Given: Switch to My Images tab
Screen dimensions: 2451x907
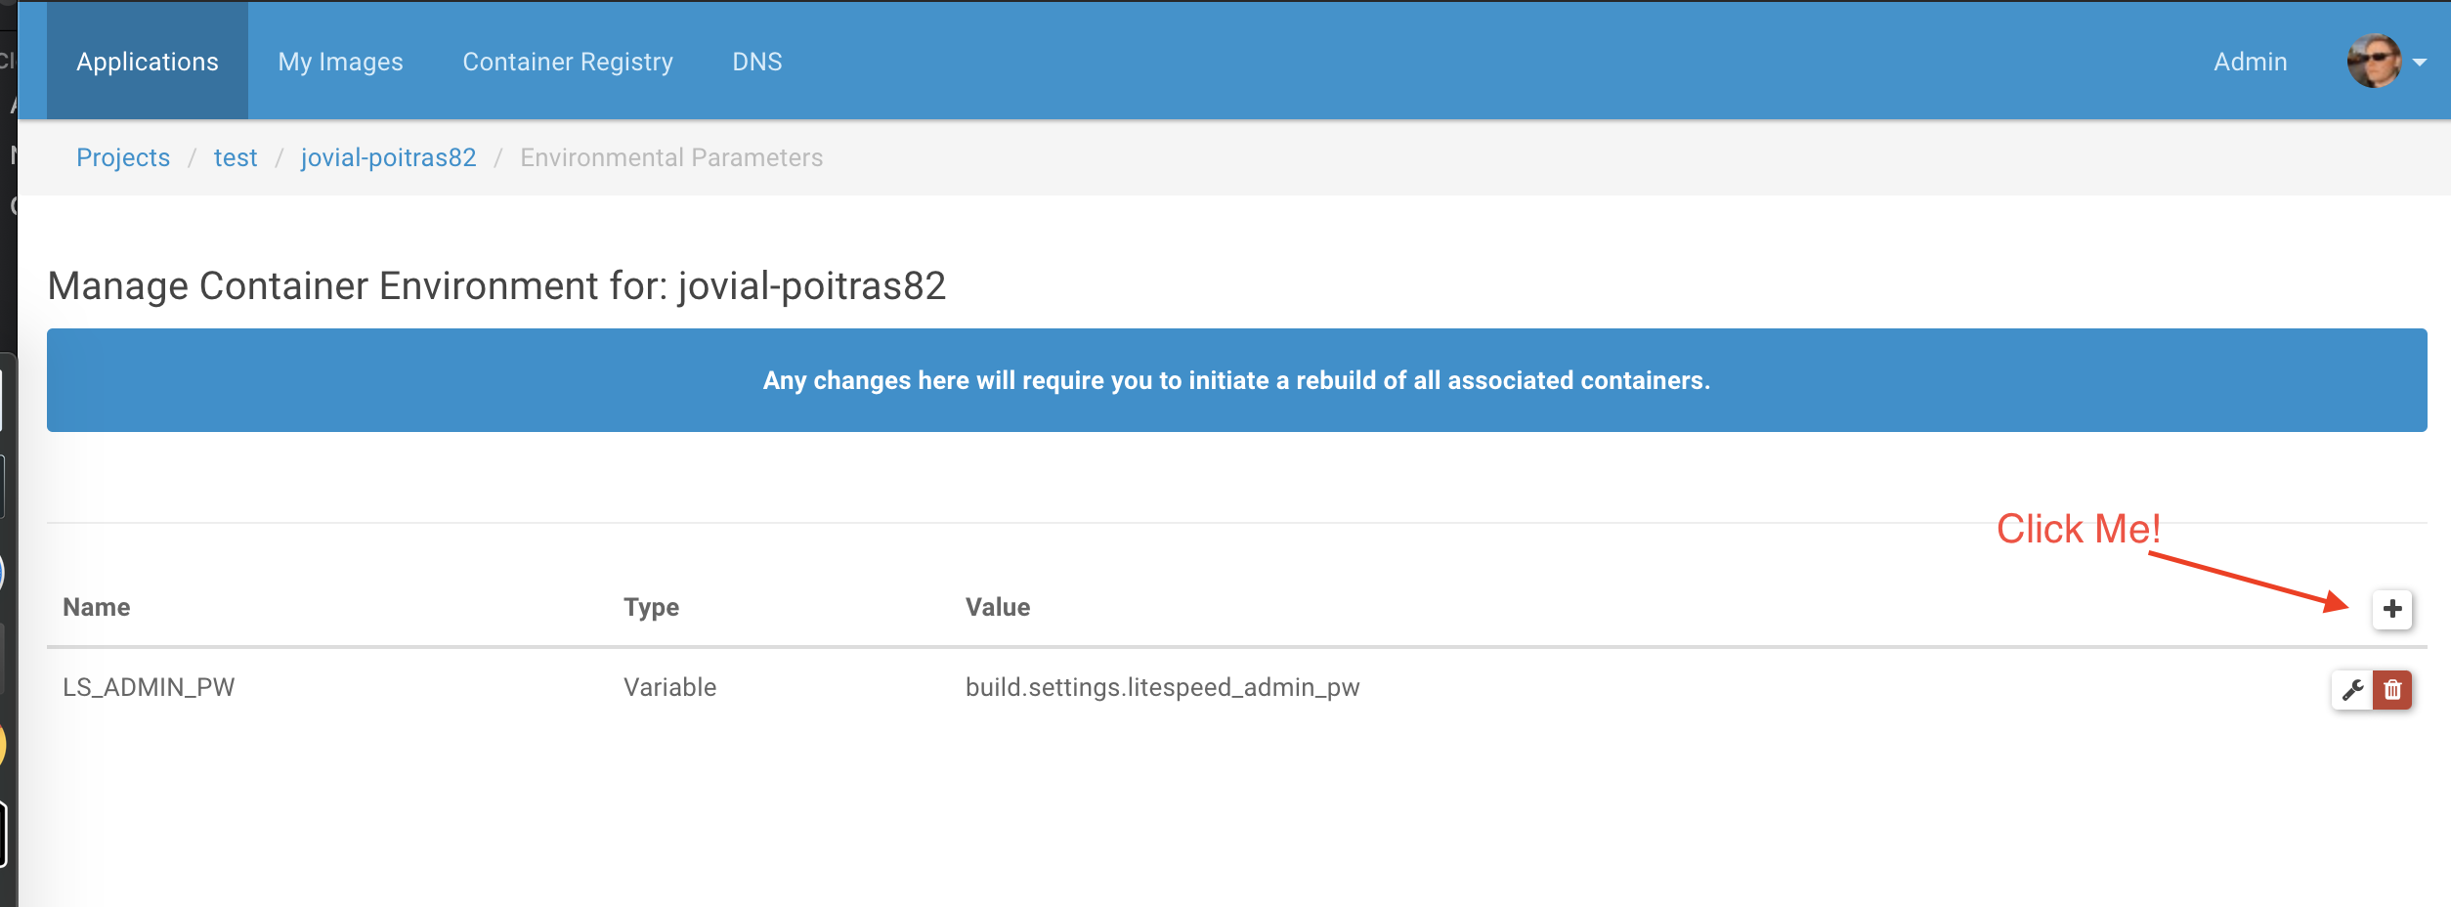Looking at the screenshot, I should [x=340, y=61].
